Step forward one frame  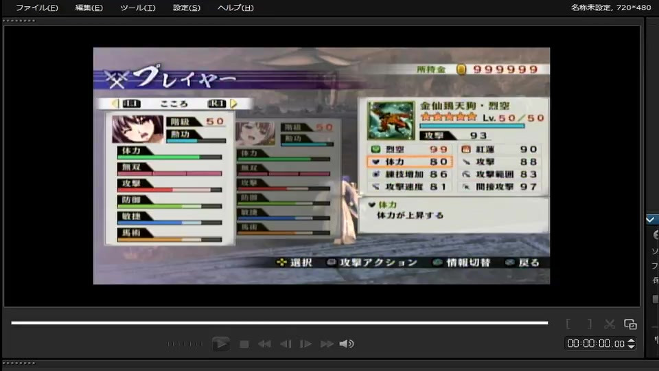coord(305,344)
